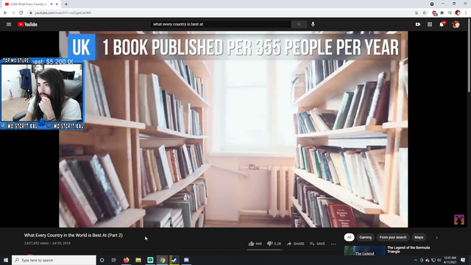Bookmark this page with star icon

pos(425,13)
